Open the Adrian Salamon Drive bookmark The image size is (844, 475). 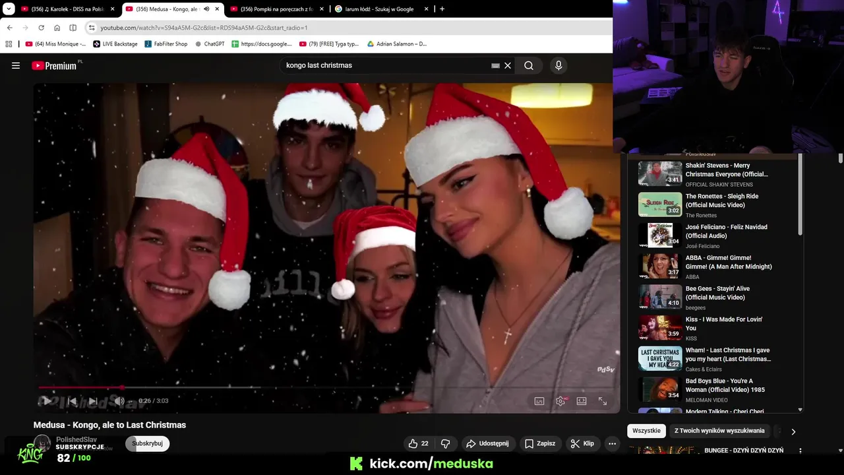pyautogui.click(x=397, y=44)
